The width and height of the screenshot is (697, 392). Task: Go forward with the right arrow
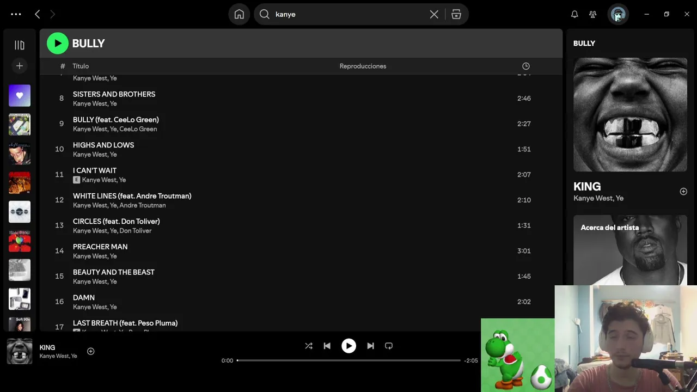tap(52, 14)
